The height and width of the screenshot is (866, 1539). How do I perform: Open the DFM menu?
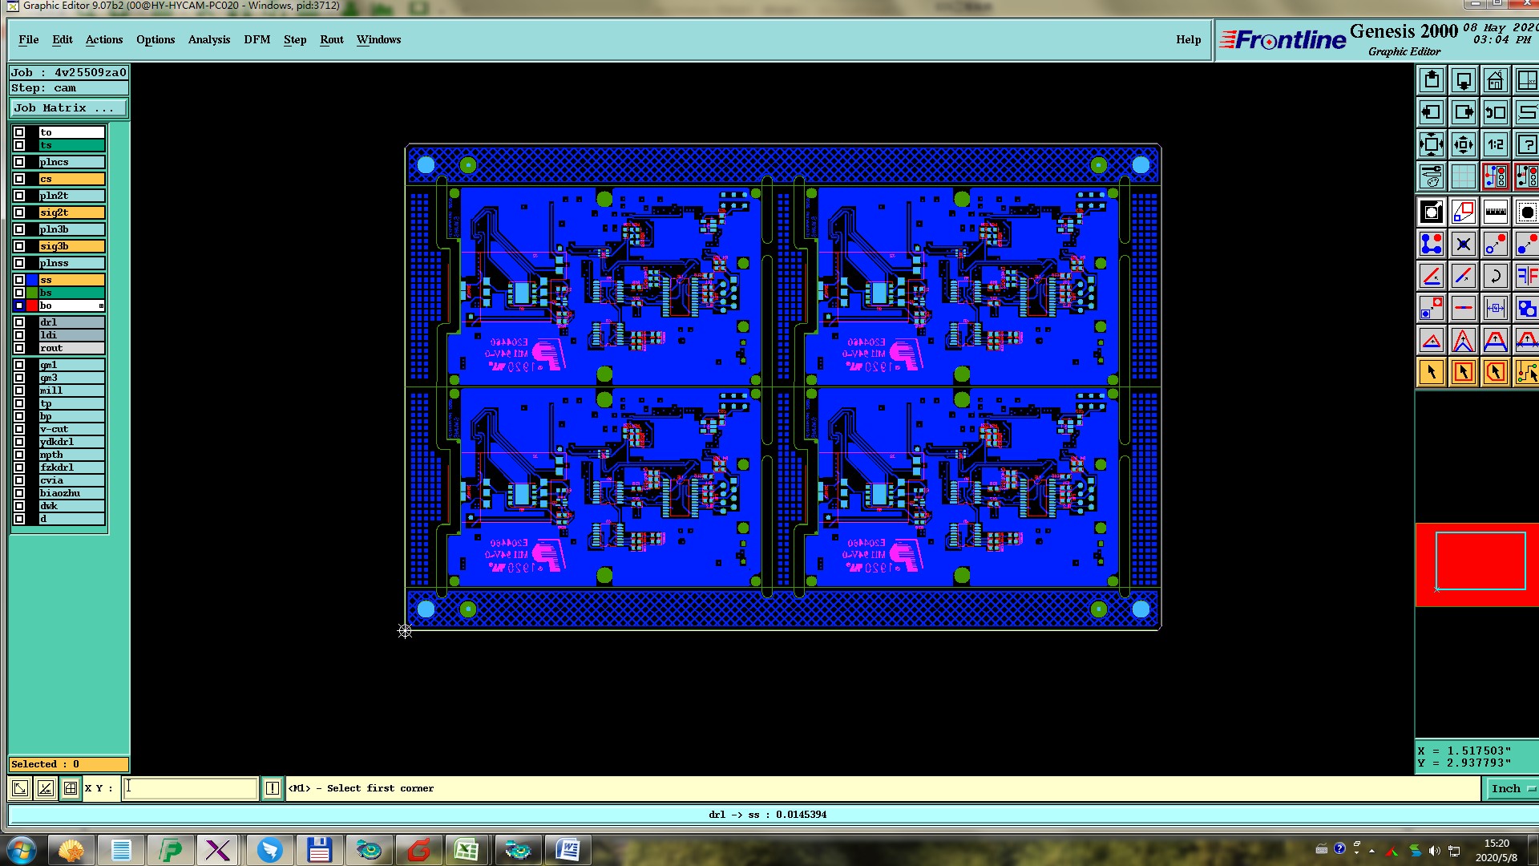257,39
